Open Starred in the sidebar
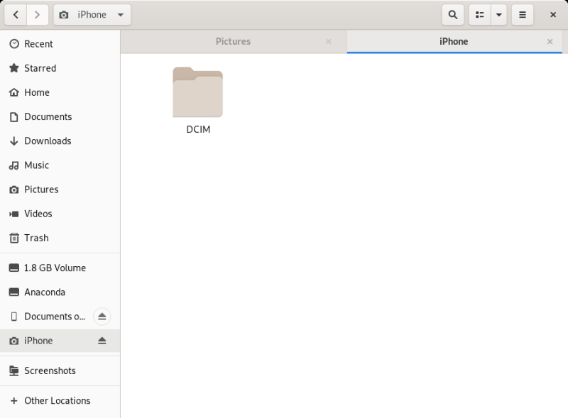 tap(40, 68)
